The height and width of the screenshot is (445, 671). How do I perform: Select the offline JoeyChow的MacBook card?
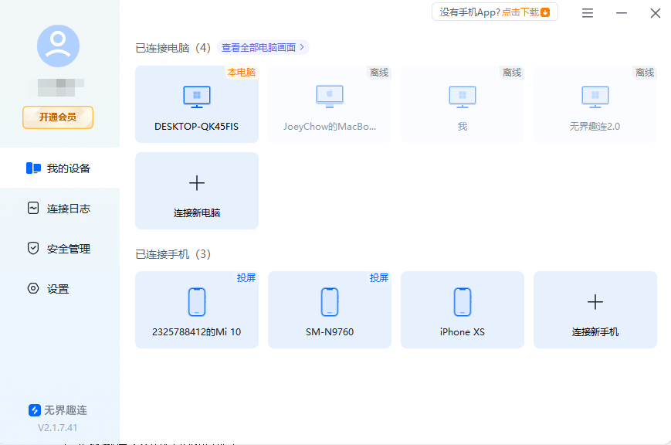click(x=329, y=104)
